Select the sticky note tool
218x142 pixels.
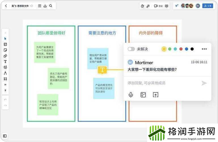point(5,50)
